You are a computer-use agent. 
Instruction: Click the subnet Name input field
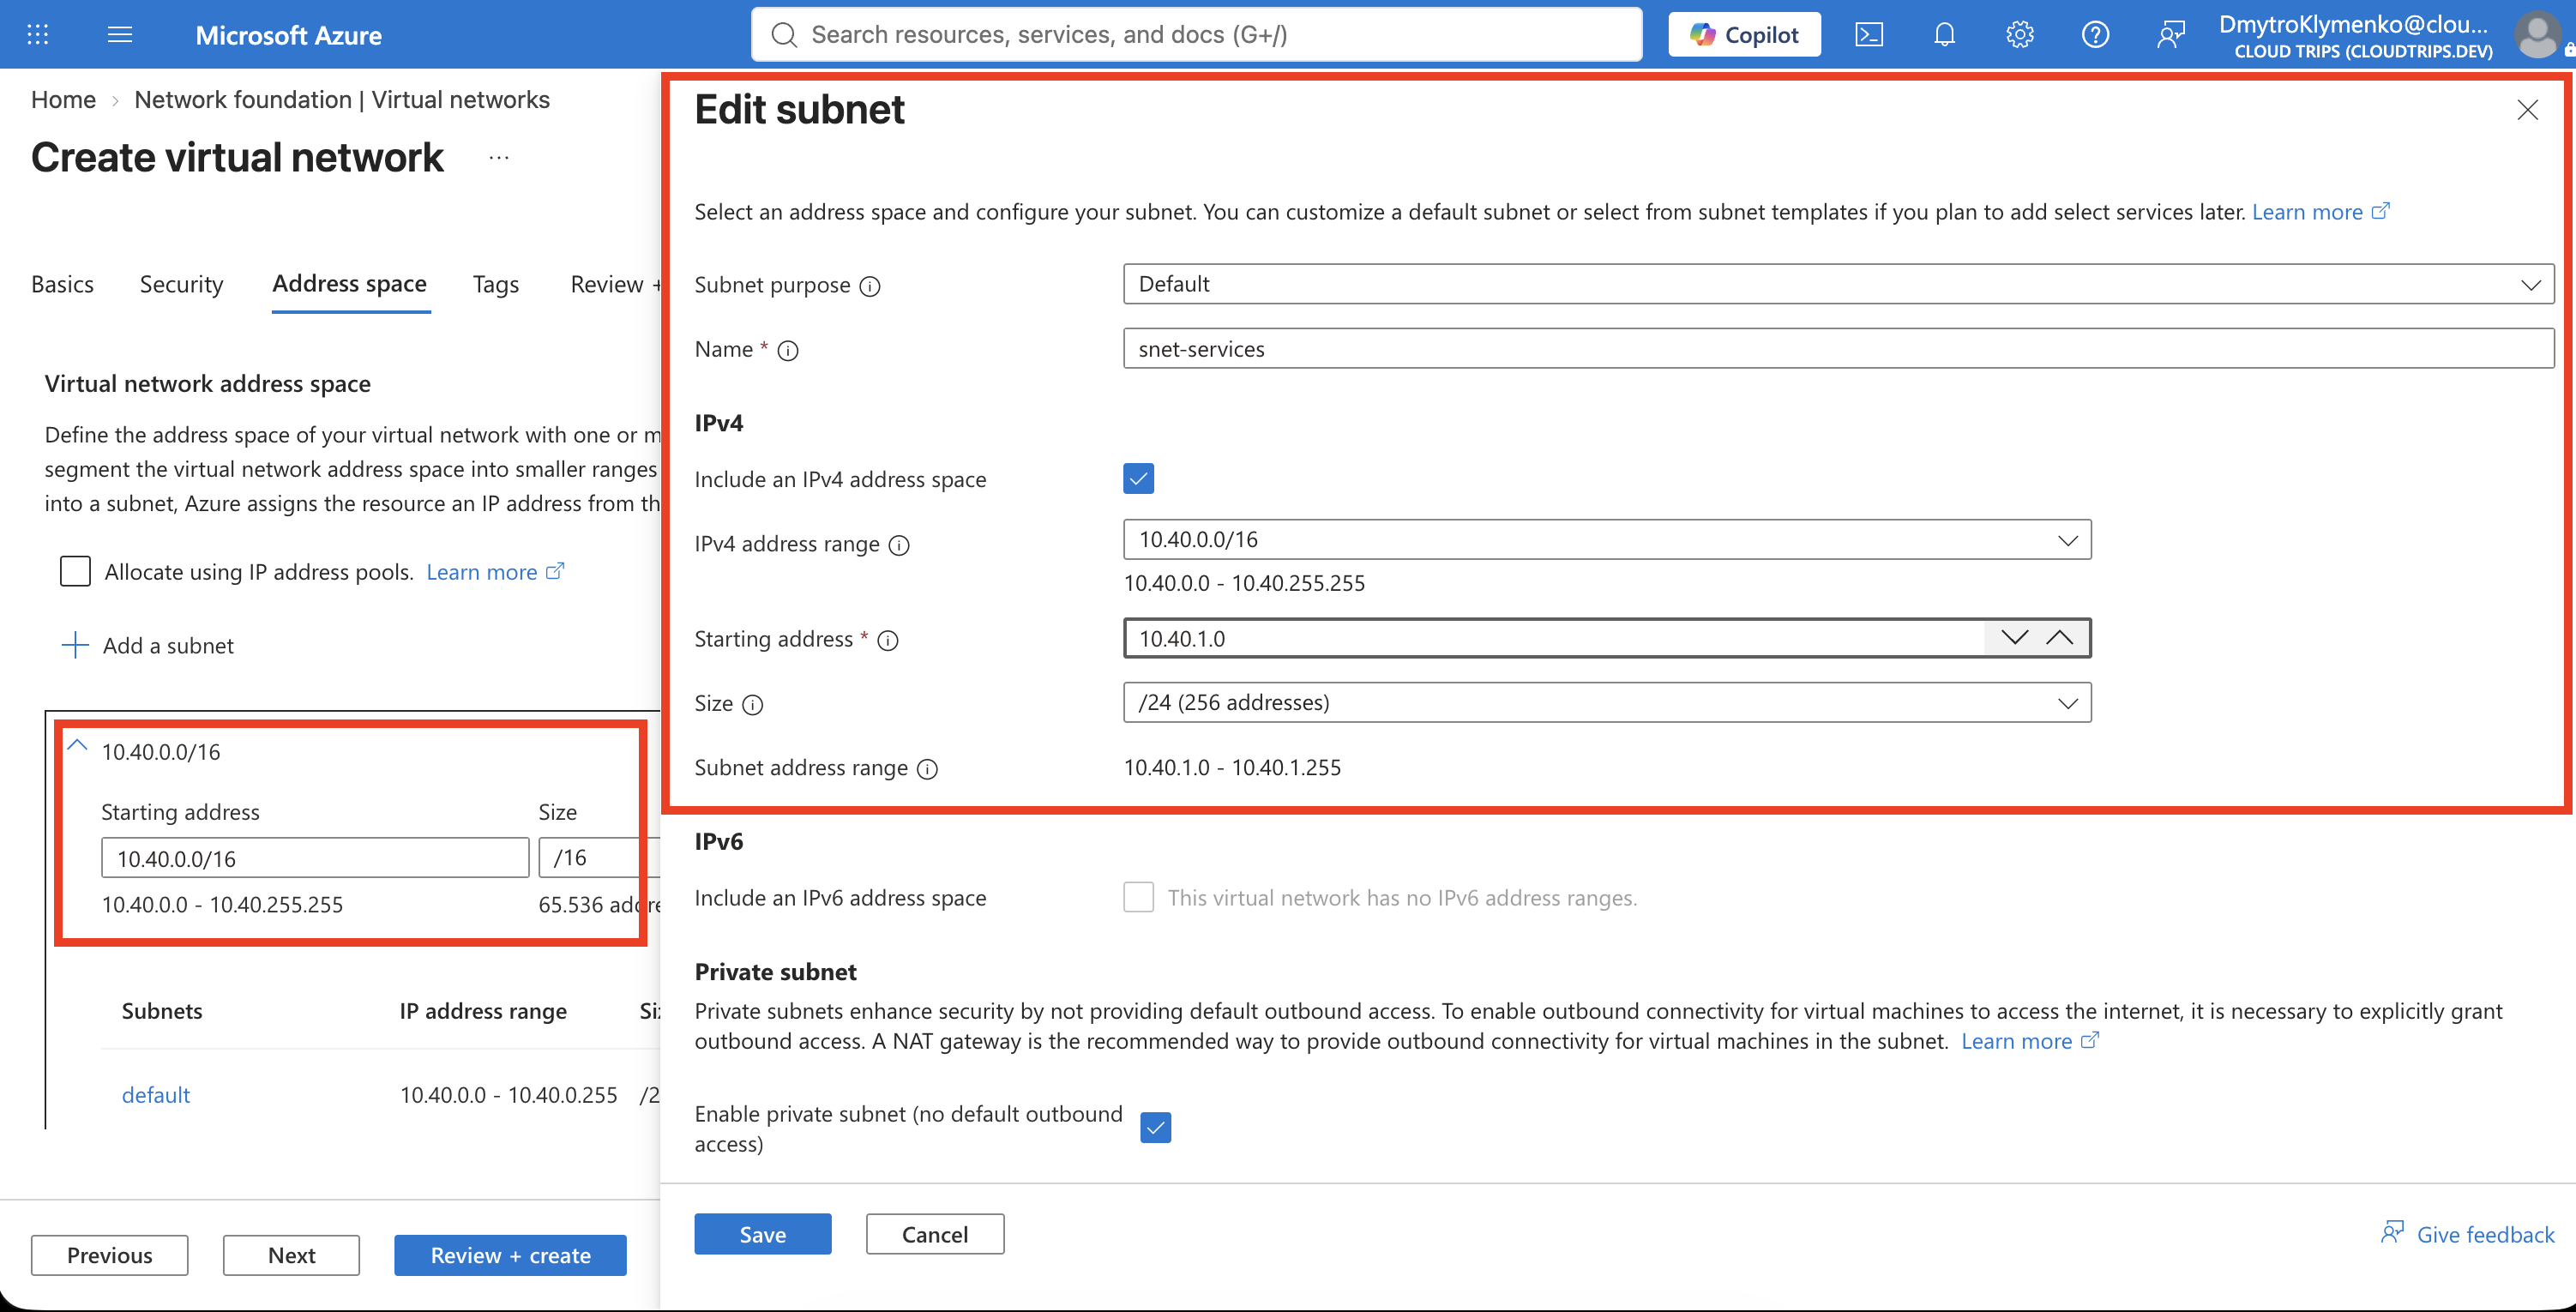click(x=1838, y=348)
